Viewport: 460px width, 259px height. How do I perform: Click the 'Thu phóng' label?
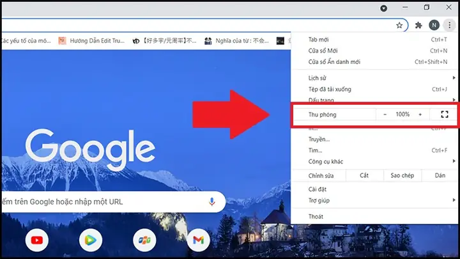pos(322,114)
